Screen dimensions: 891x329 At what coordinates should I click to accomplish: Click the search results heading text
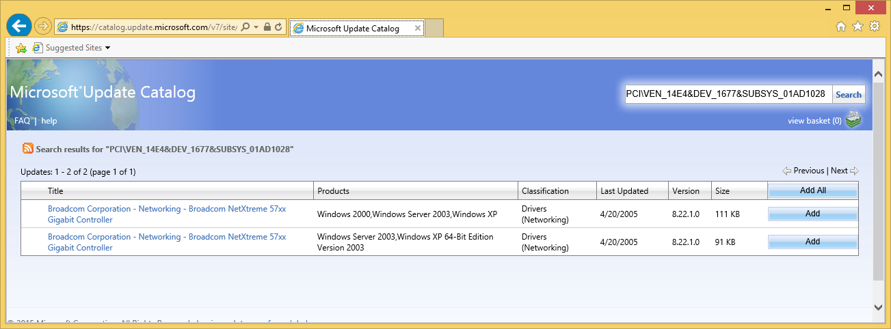coord(165,149)
